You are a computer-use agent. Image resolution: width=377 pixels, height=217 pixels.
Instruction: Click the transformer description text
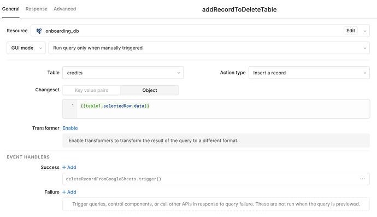coord(154,140)
